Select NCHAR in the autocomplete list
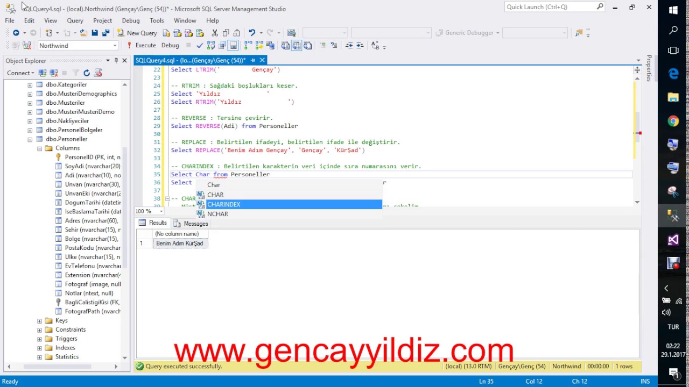The height and width of the screenshot is (387, 689). click(x=289, y=214)
